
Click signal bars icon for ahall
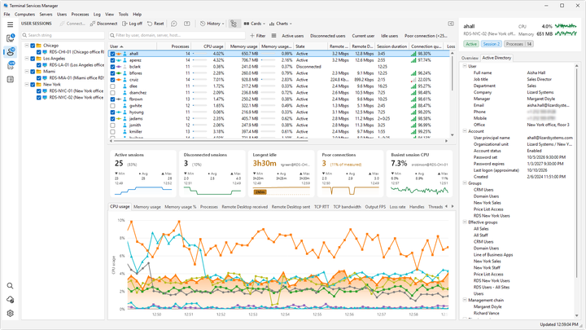point(413,54)
